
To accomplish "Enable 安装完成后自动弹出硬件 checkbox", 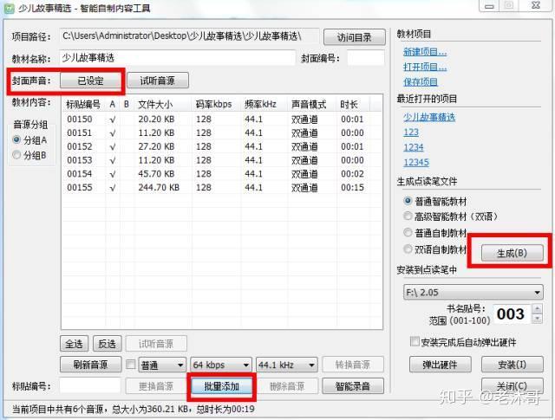I will tap(414, 342).
